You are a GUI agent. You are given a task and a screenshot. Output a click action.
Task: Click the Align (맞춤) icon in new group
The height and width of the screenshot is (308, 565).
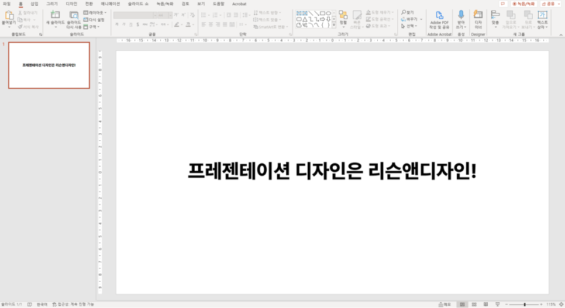coord(495,15)
